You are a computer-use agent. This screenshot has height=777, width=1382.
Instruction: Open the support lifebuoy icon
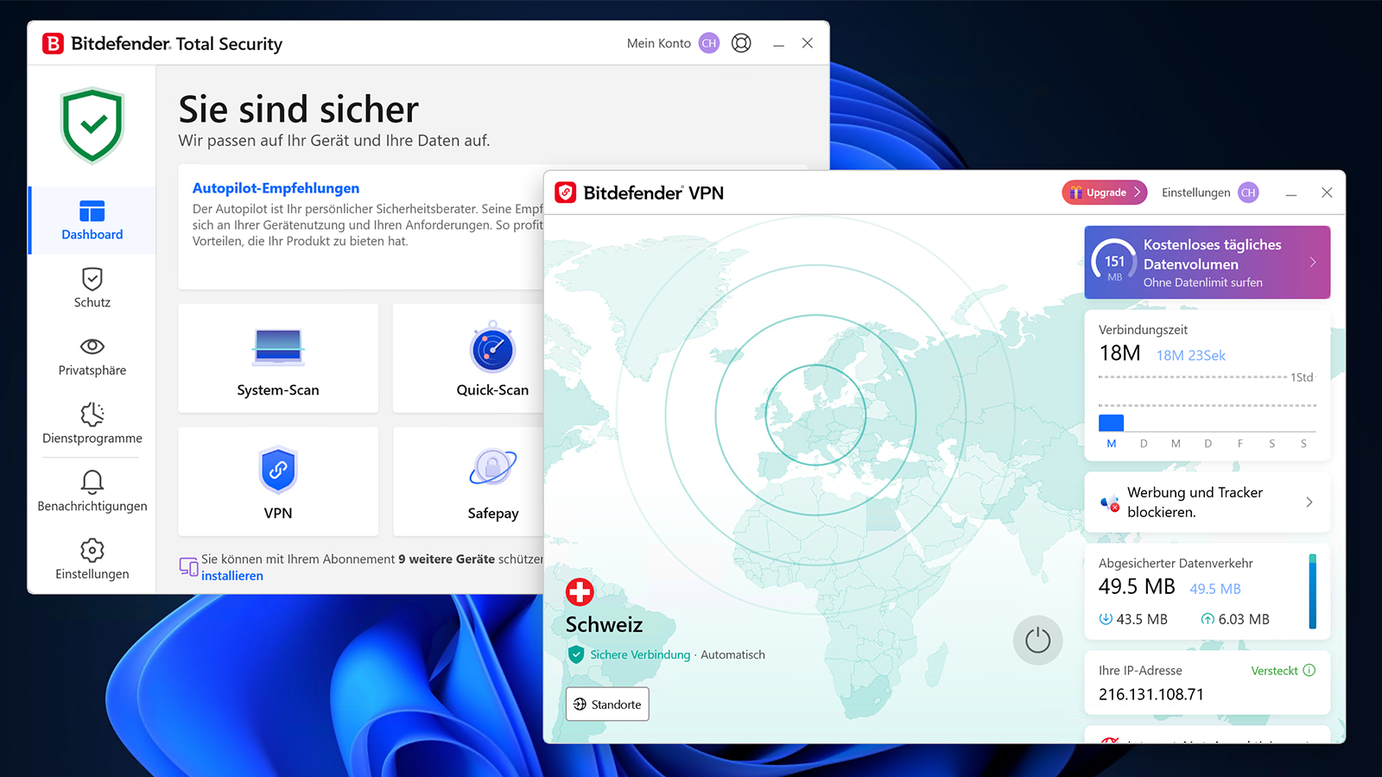[741, 43]
